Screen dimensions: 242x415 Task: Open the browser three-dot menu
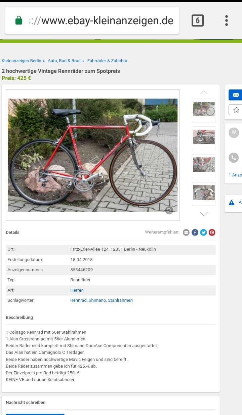click(227, 20)
